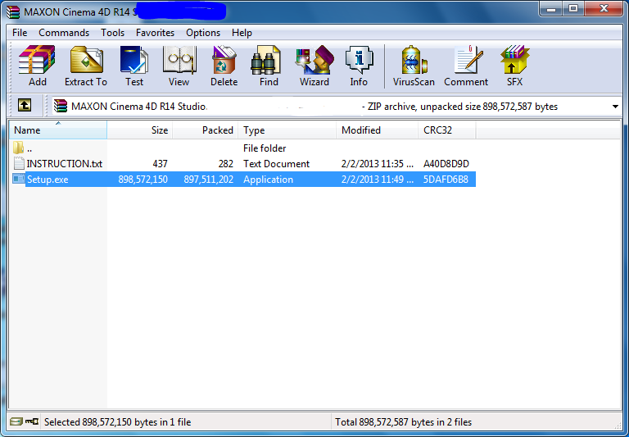Open the Tools menu
Viewport: 629px width, 437px height.
point(112,33)
